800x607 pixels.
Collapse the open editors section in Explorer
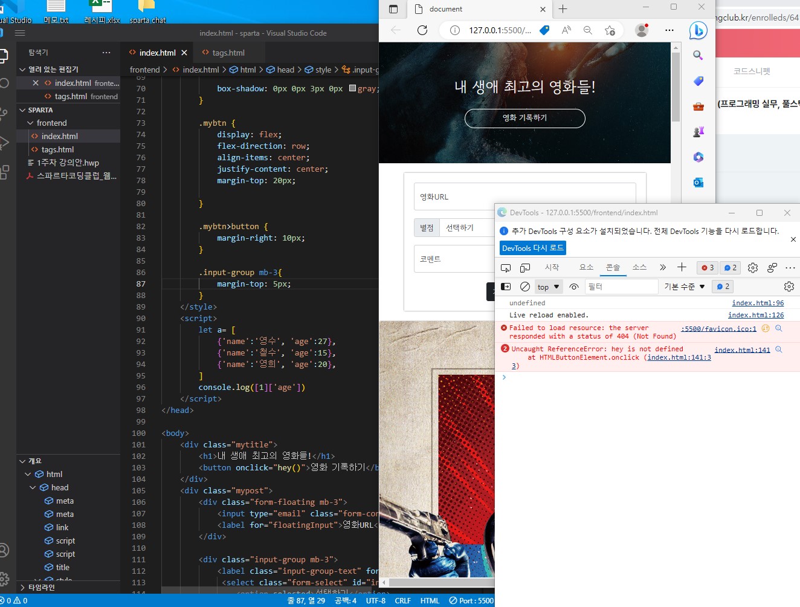23,70
